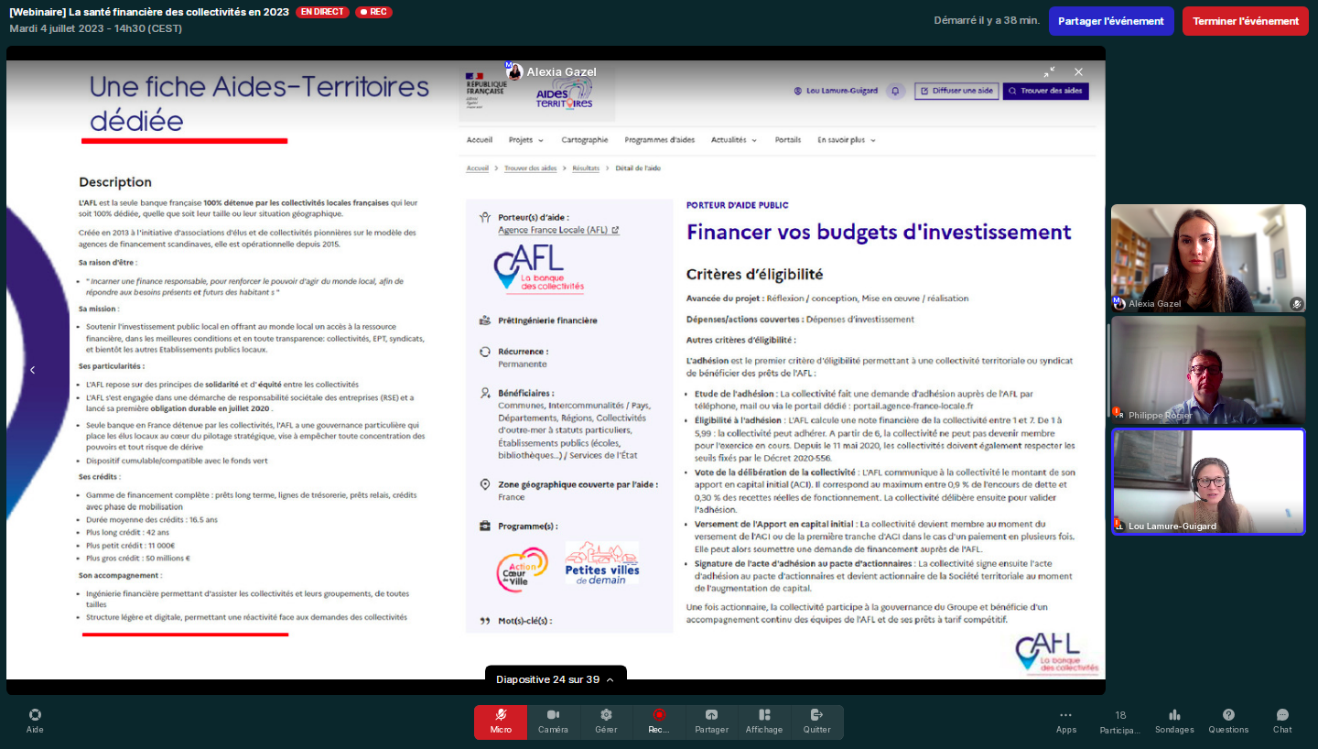Select Philippe Rogier's video thumbnail
The image size is (1318, 749).
1208,370
